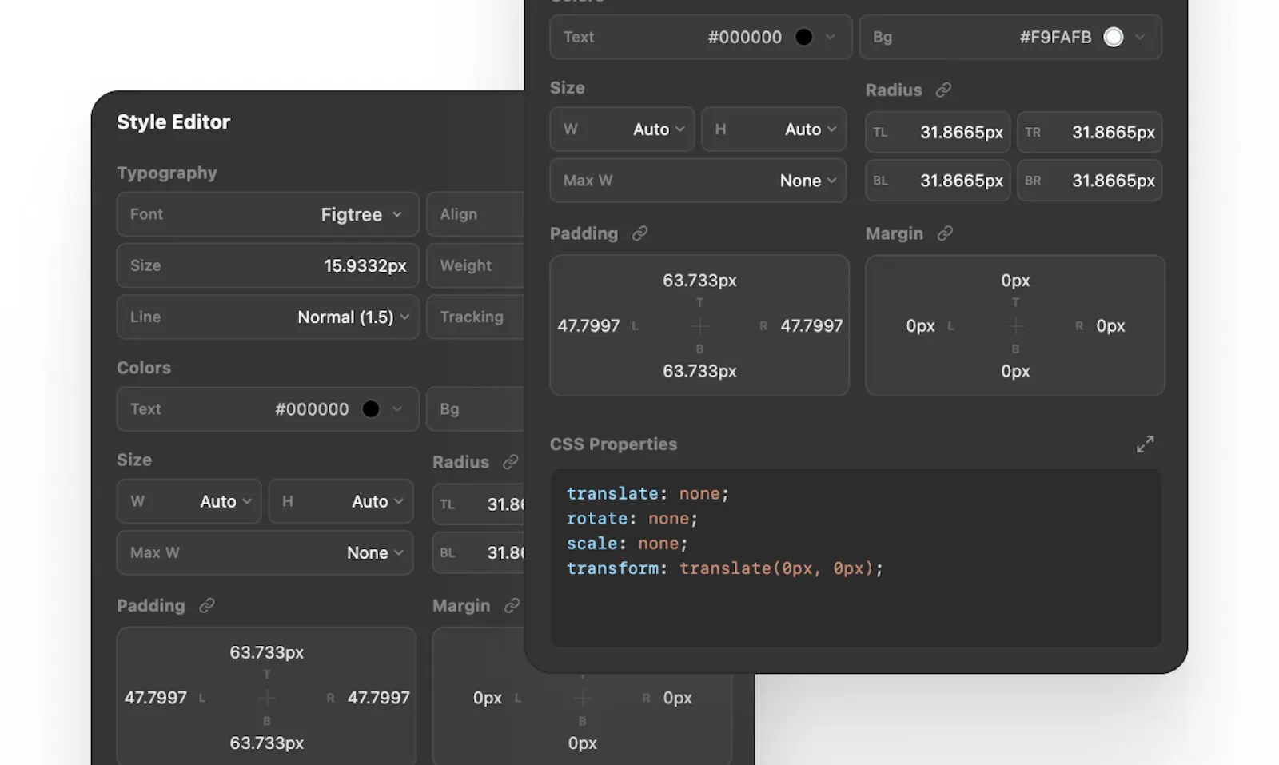Edit right padding 47.7997 in back panel
1279x765 pixels.
pyautogui.click(x=378, y=698)
